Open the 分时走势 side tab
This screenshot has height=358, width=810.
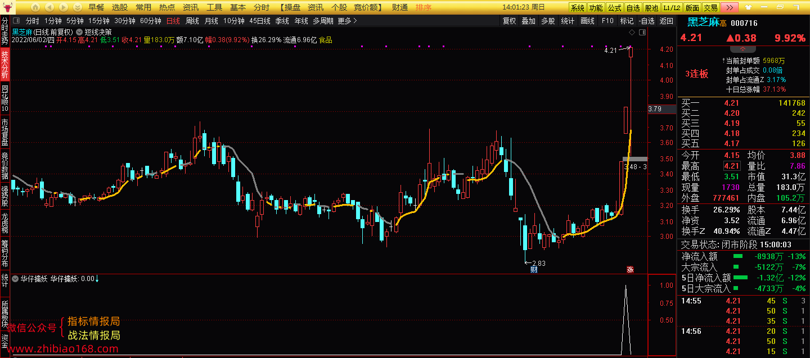(x=4, y=31)
